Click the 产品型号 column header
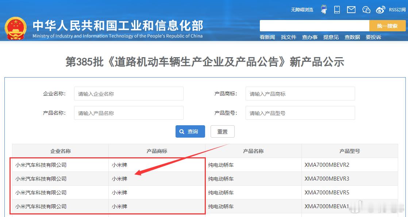Screen dimensions: 408x217 350,151
